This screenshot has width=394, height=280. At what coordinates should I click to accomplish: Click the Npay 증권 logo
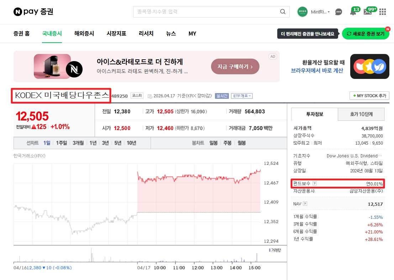33,11
